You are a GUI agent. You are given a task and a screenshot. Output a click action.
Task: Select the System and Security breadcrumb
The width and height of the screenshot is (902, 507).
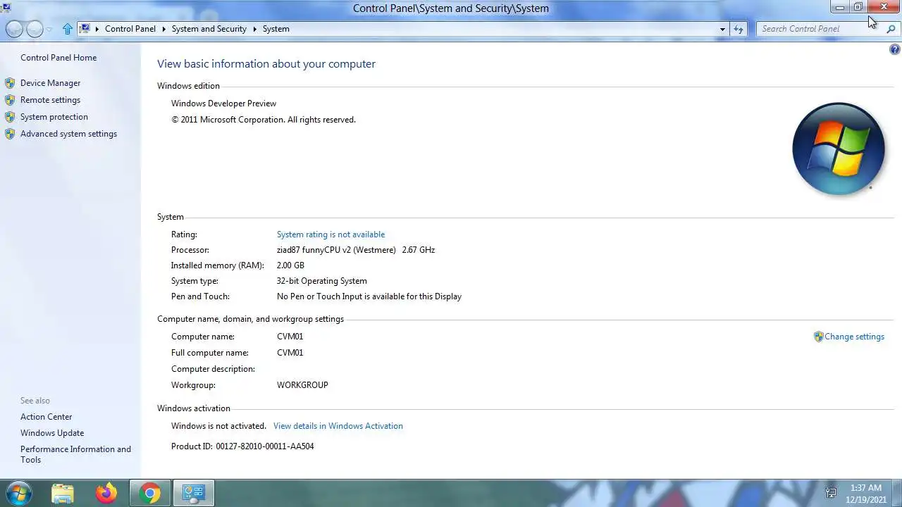tap(209, 29)
